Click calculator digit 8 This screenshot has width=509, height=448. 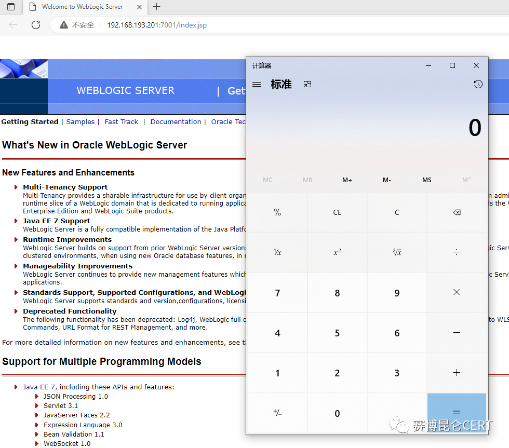coord(337,293)
